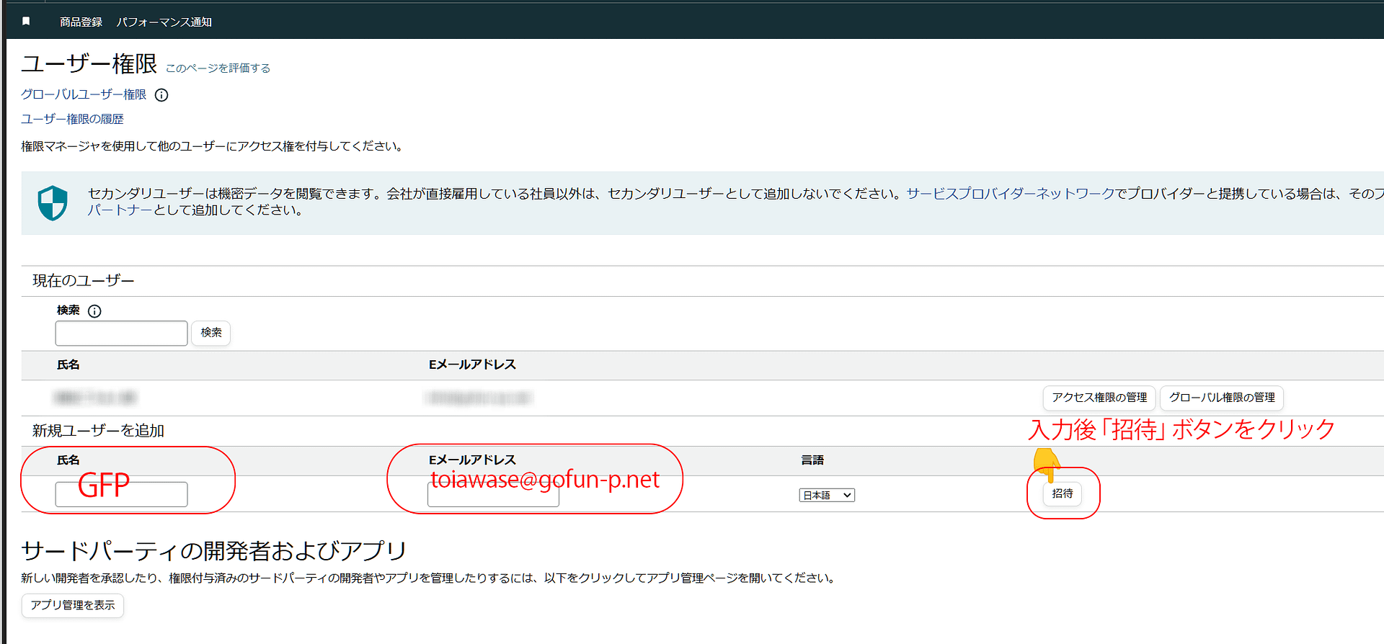1384x644 pixels.
Task: Click the 招待 invite button
Action: pos(1063,493)
